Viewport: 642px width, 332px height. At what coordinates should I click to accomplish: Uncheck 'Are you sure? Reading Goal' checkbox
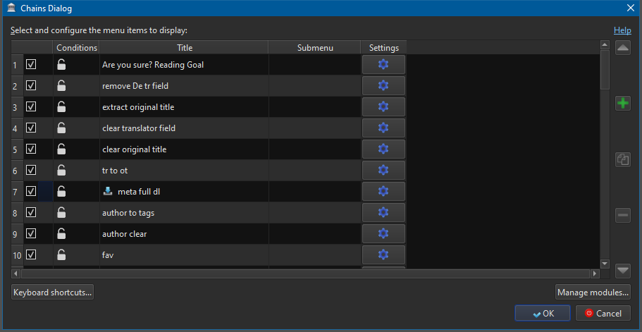31,64
